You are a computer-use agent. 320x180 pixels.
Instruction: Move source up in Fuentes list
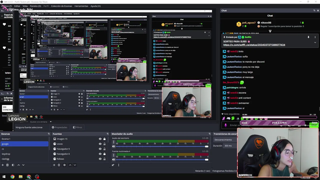click(70, 165)
